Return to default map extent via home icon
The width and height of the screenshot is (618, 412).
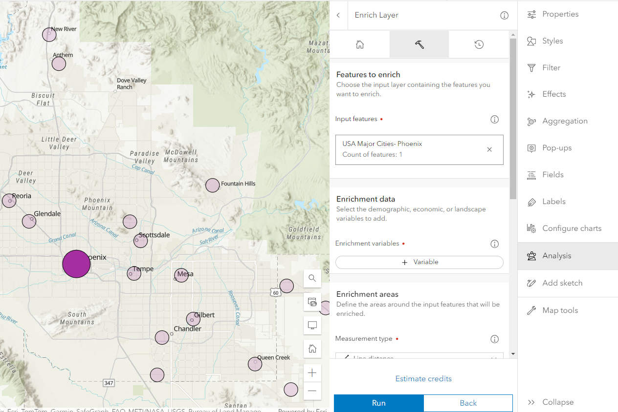312,349
